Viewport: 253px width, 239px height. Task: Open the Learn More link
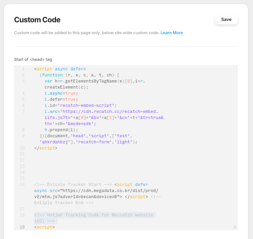point(171,33)
